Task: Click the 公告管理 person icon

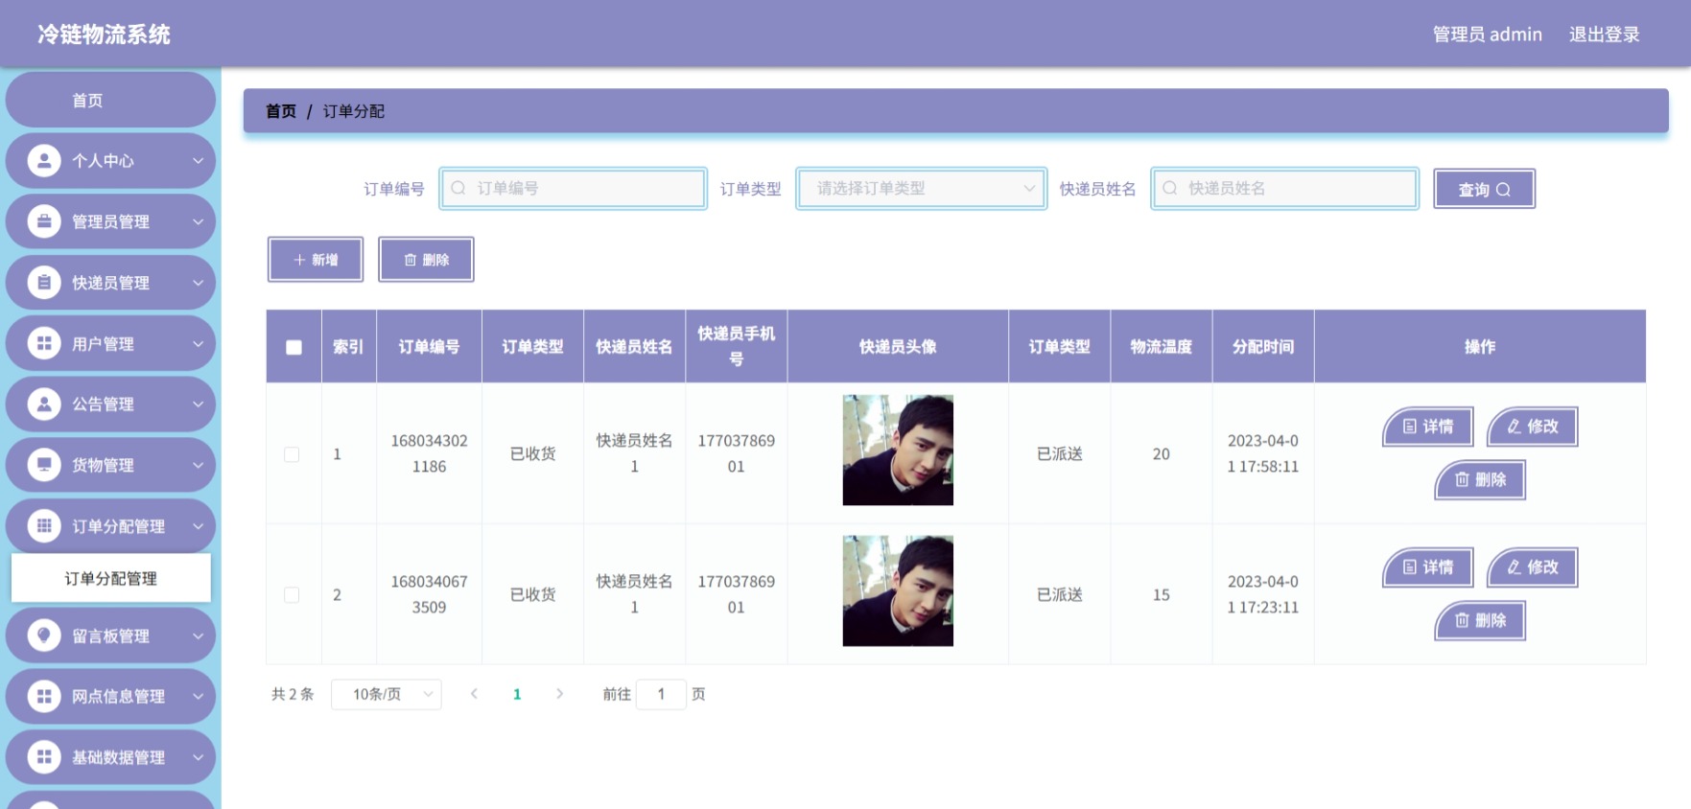Action: (44, 404)
